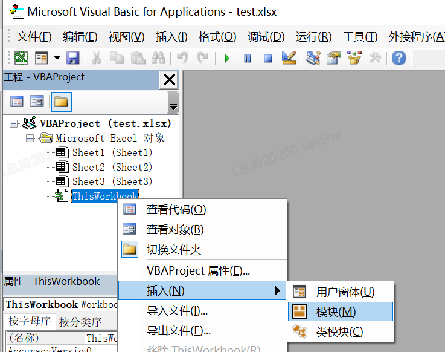Open the 工具(T) menu
Screen dimensions: 445x352
tap(360, 37)
